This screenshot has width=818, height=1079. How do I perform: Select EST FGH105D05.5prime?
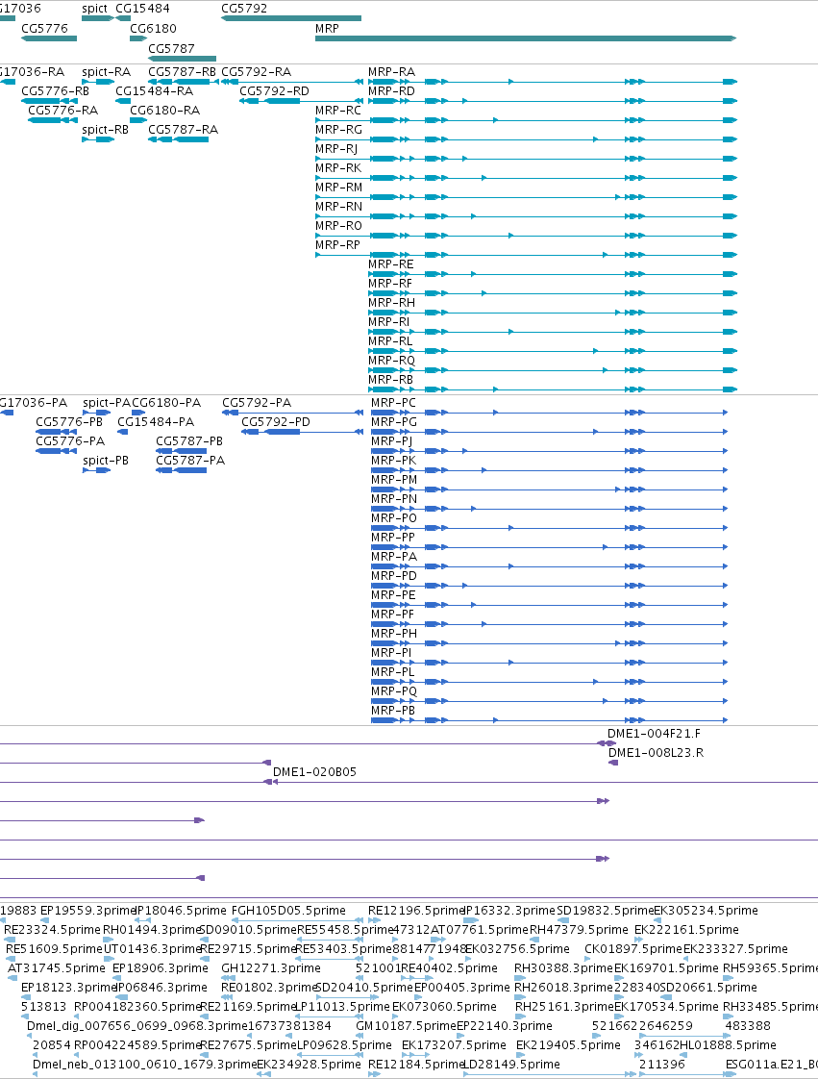pos(288,911)
